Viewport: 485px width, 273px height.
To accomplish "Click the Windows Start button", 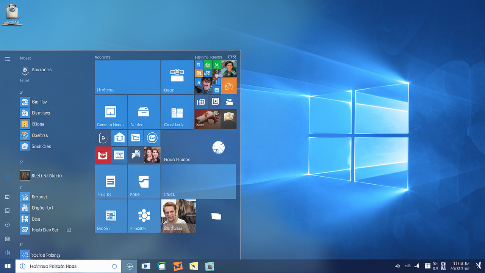I will pos(7,266).
